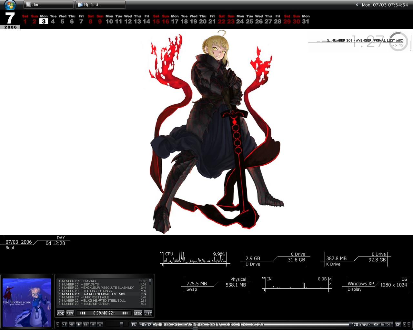The image size is (413, 330).
Task: Click the circular progress ring widget
Action: (x=398, y=41)
